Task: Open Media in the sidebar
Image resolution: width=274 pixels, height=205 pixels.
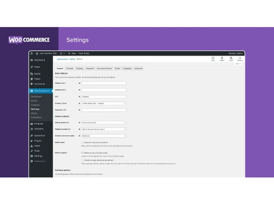Action: 36,74
